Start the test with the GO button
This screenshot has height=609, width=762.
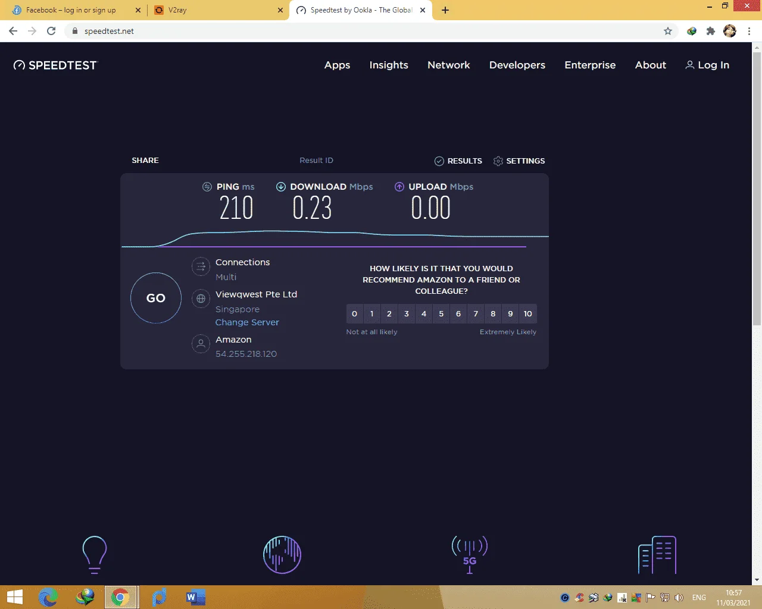(x=156, y=298)
